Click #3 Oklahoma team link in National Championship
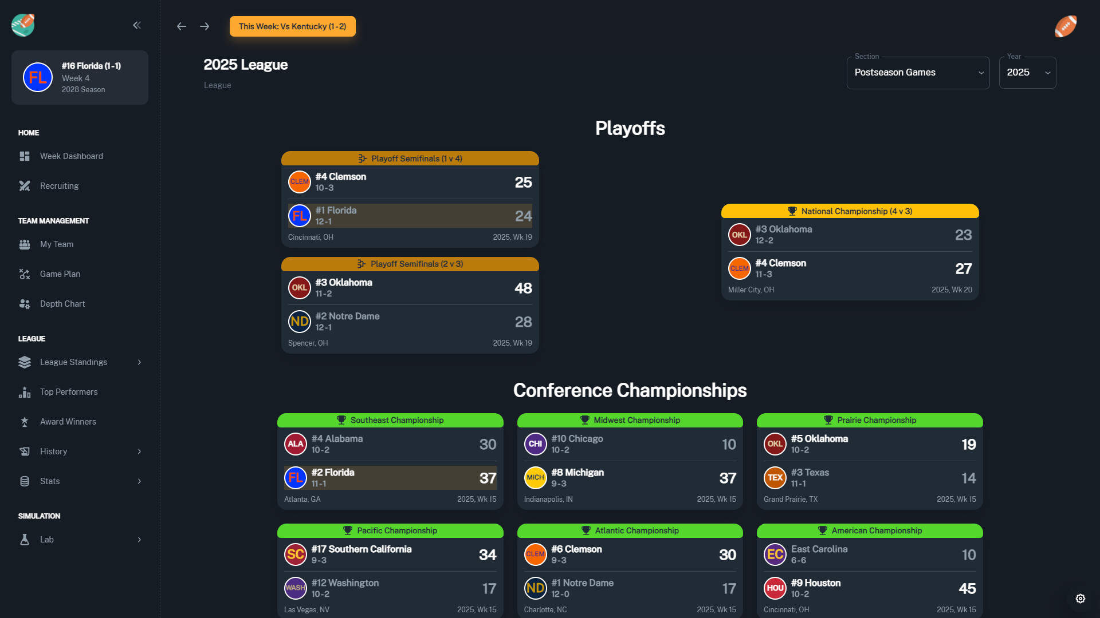Viewport: 1100px width, 618px height. point(783,229)
